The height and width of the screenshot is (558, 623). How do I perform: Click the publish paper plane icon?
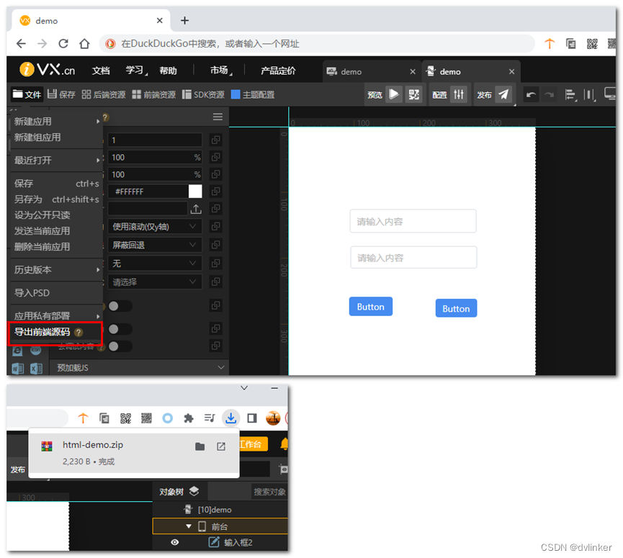pyautogui.click(x=503, y=94)
